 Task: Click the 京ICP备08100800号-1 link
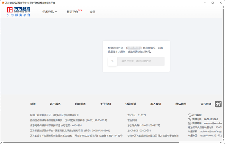(139, 131)
